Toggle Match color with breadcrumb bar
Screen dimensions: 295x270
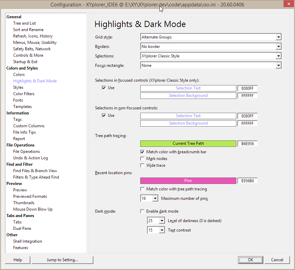142,152
